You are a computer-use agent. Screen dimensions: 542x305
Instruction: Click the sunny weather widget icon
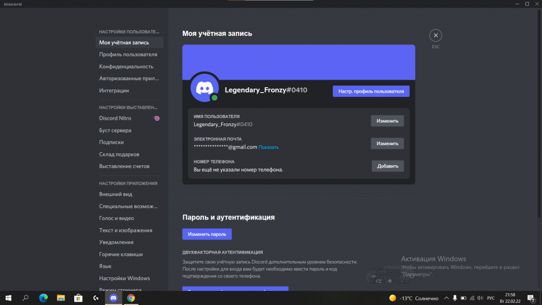[392, 298]
